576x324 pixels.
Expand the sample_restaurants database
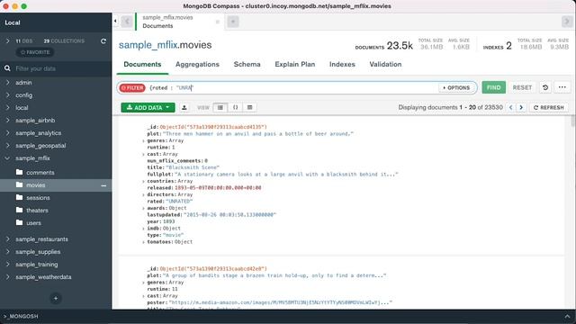[x=8, y=239]
